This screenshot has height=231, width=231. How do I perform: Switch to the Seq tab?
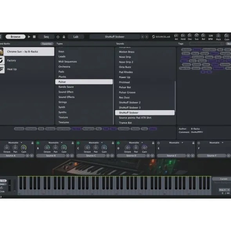click(x=46, y=37)
